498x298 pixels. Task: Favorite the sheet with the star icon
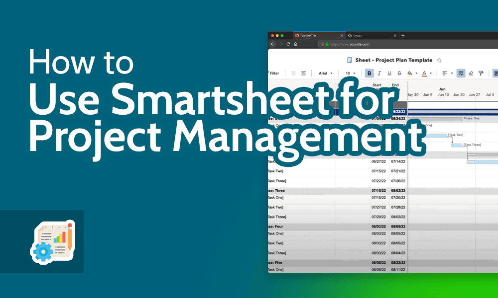coord(439,60)
